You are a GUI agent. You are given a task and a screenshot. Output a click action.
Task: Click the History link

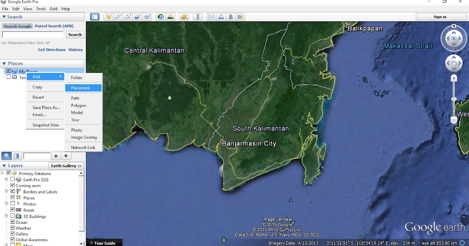coord(75,50)
